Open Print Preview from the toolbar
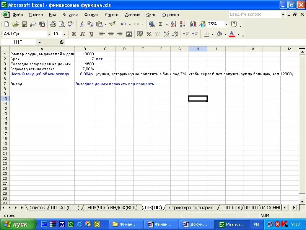This screenshot has height=230, width=306. click(x=62, y=24)
